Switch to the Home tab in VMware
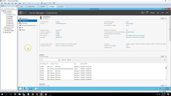 [x=22, y=7]
